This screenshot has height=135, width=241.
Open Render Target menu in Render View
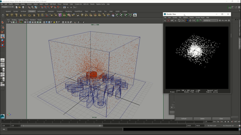coord(200,17)
